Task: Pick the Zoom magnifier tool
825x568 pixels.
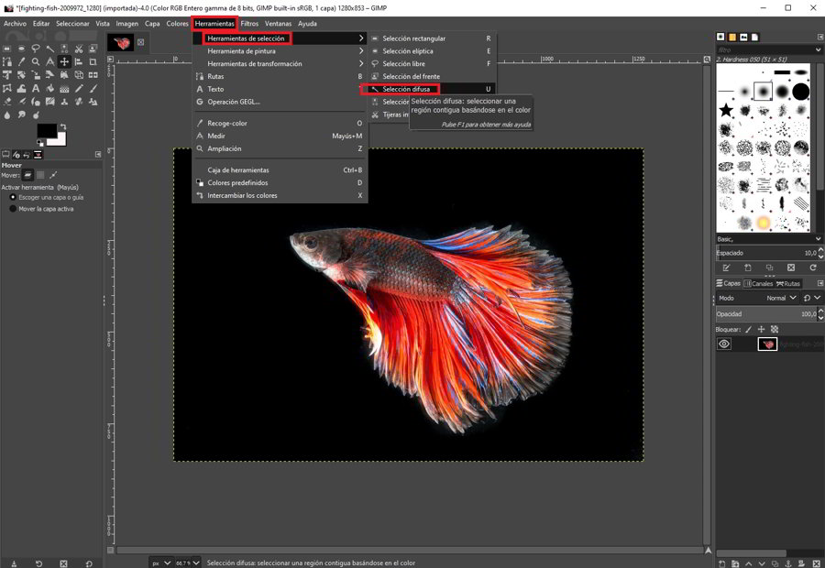Action: pyautogui.click(x=35, y=62)
